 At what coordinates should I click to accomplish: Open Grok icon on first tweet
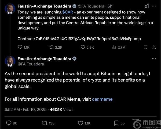click(147, 6)
